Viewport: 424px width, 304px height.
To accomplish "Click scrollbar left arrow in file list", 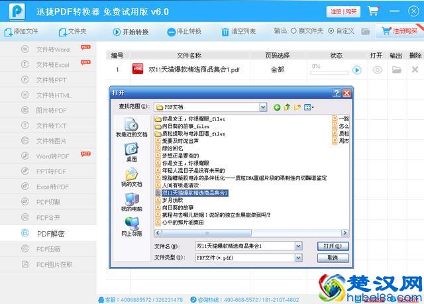I will [x=158, y=233].
